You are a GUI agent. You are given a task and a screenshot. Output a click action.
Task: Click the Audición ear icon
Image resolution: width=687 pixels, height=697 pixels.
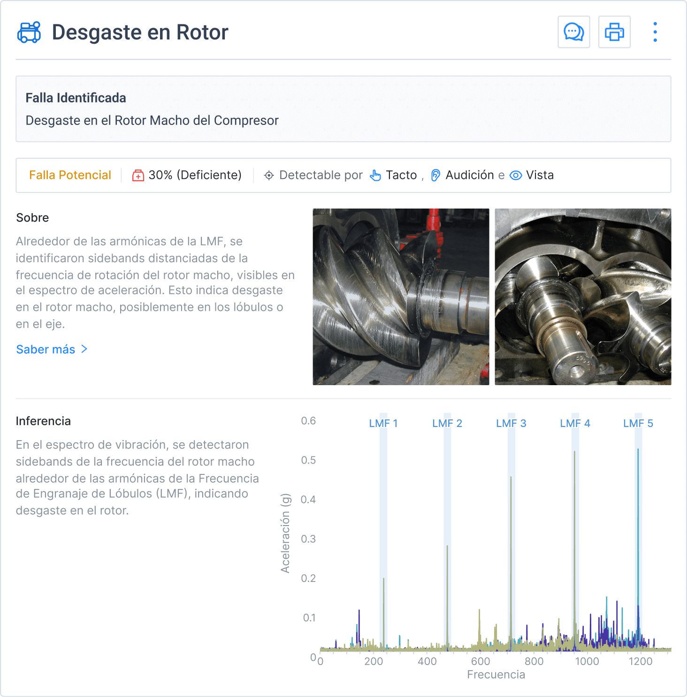[x=435, y=176]
